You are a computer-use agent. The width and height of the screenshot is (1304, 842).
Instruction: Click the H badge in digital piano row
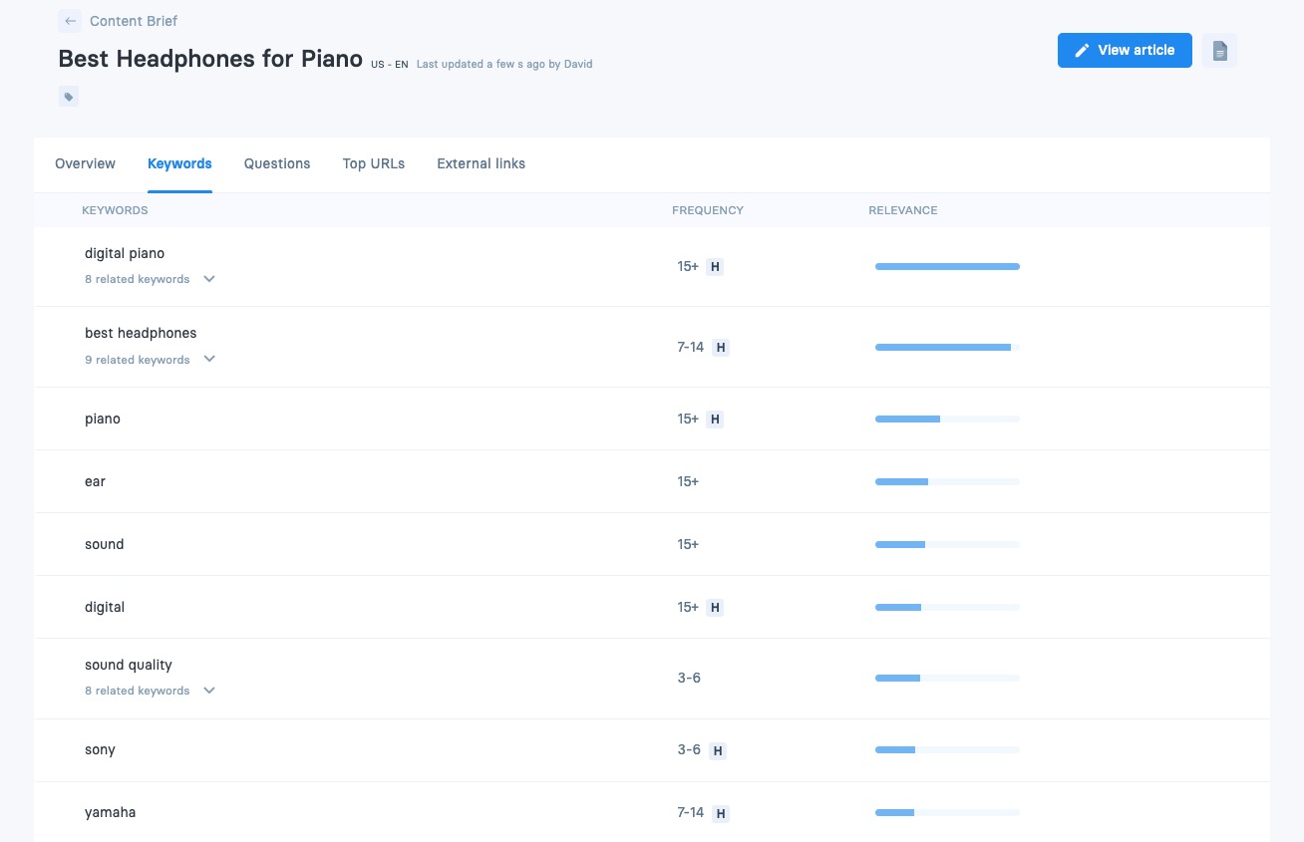point(714,267)
